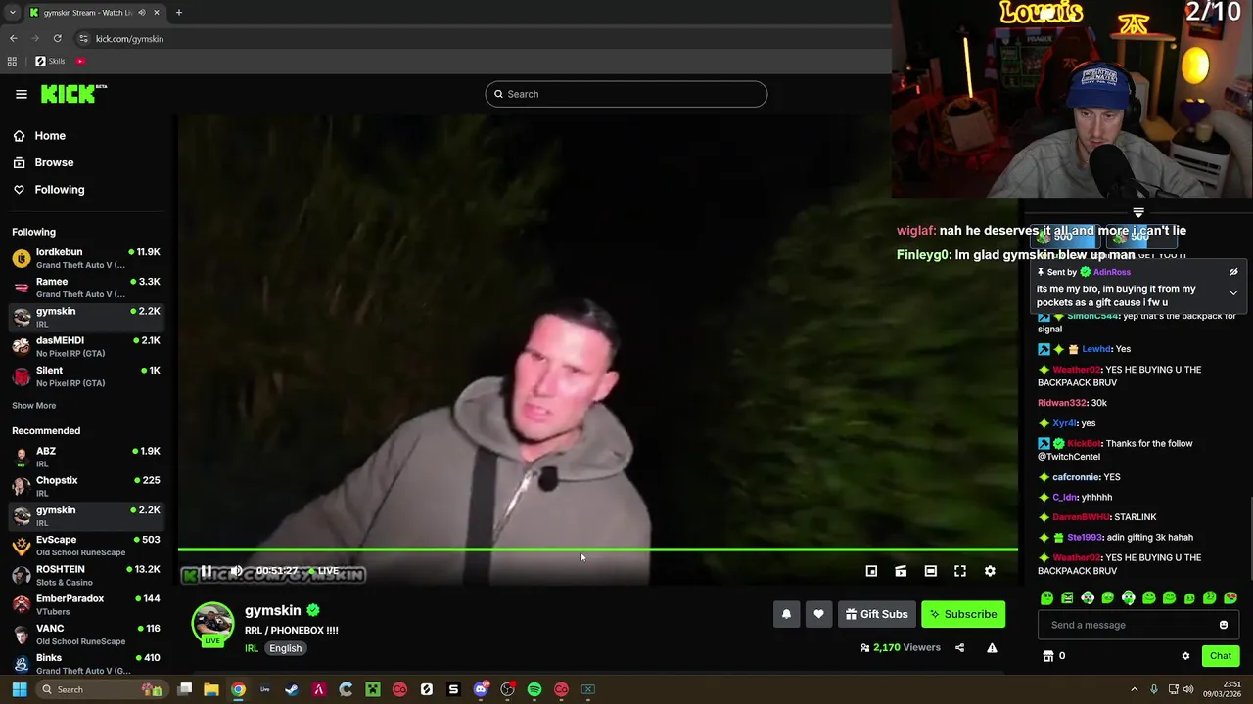Open the YouTube bookmark icon
Screen dimensions: 1253x704
coord(80,61)
